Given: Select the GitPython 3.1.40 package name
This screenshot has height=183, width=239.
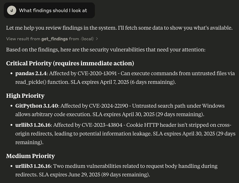Looking at the screenshot, I should coord(37,106).
